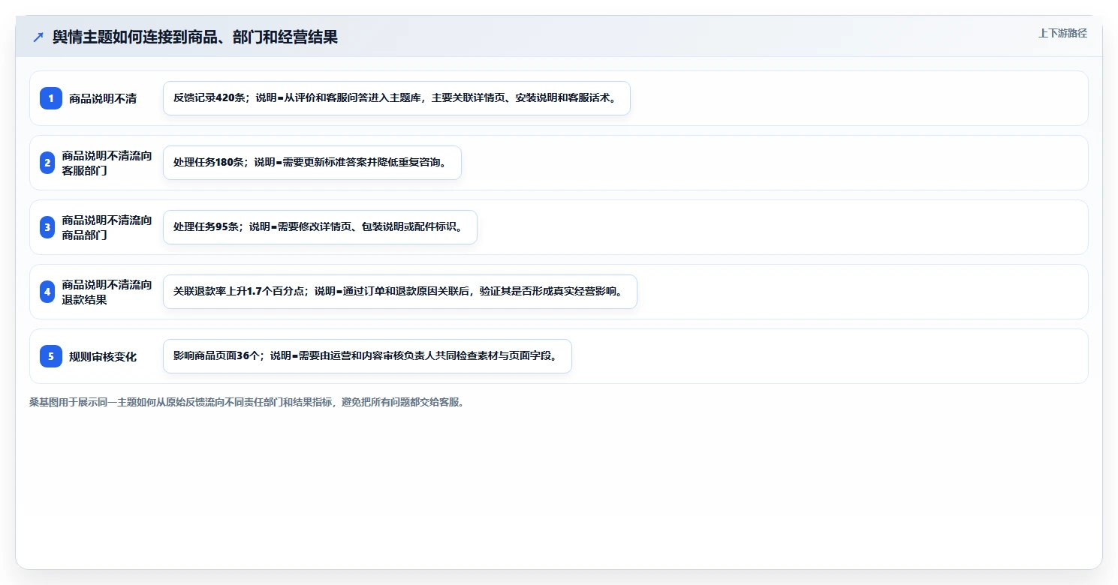Select the 商品说明不清流向客服部门 label

[x=107, y=163]
